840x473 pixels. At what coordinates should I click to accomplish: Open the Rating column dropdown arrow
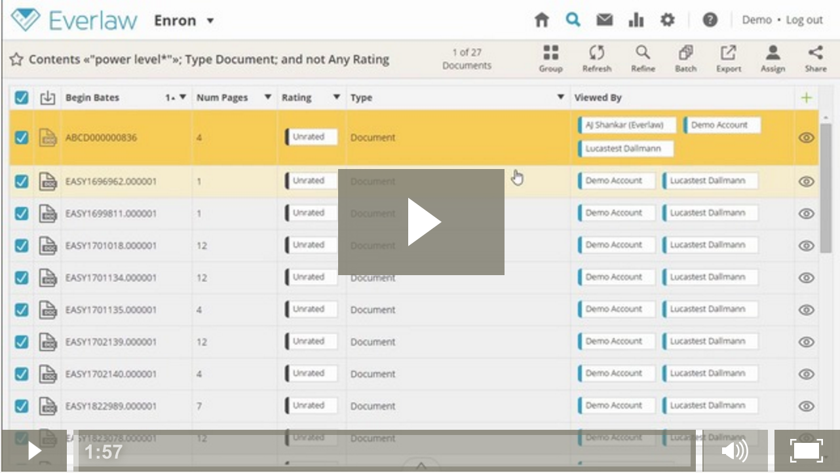click(336, 98)
